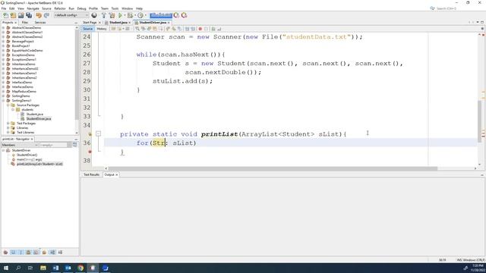Click the Clean and Build icon
The width and height of the screenshot is (486, 273).
tap(112, 15)
